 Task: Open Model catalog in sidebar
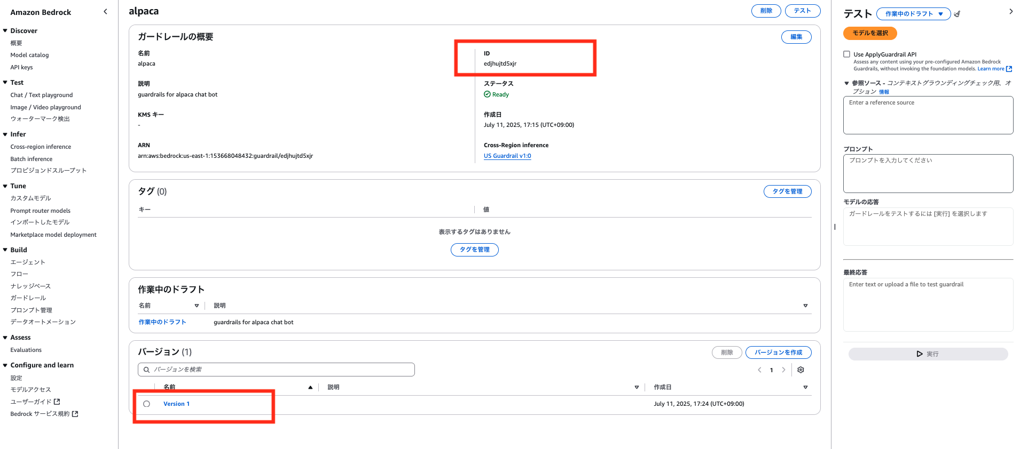(29, 55)
